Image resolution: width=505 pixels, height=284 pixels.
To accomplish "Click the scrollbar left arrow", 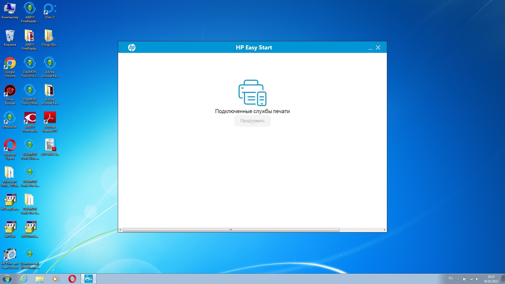I will pyautogui.click(x=120, y=230).
